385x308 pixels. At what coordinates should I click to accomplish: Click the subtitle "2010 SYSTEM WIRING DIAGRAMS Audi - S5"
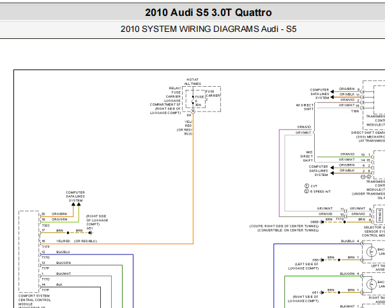coord(208,29)
